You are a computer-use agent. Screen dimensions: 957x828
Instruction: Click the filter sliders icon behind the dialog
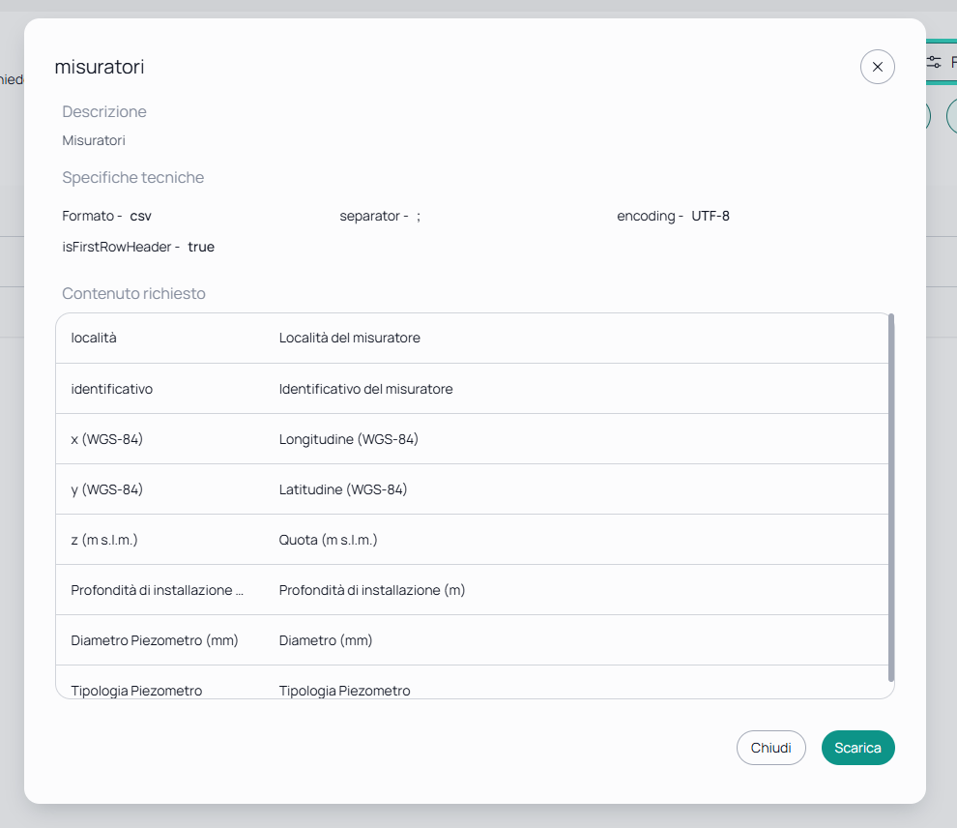[x=934, y=62]
